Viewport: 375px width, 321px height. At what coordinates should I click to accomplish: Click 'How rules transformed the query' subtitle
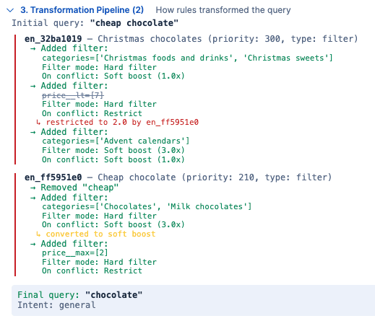tap(223, 10)
